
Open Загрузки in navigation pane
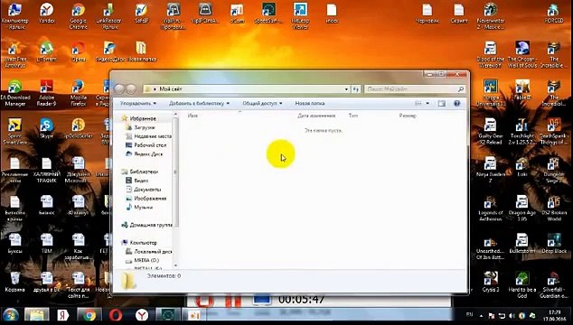tap(145, 127)
